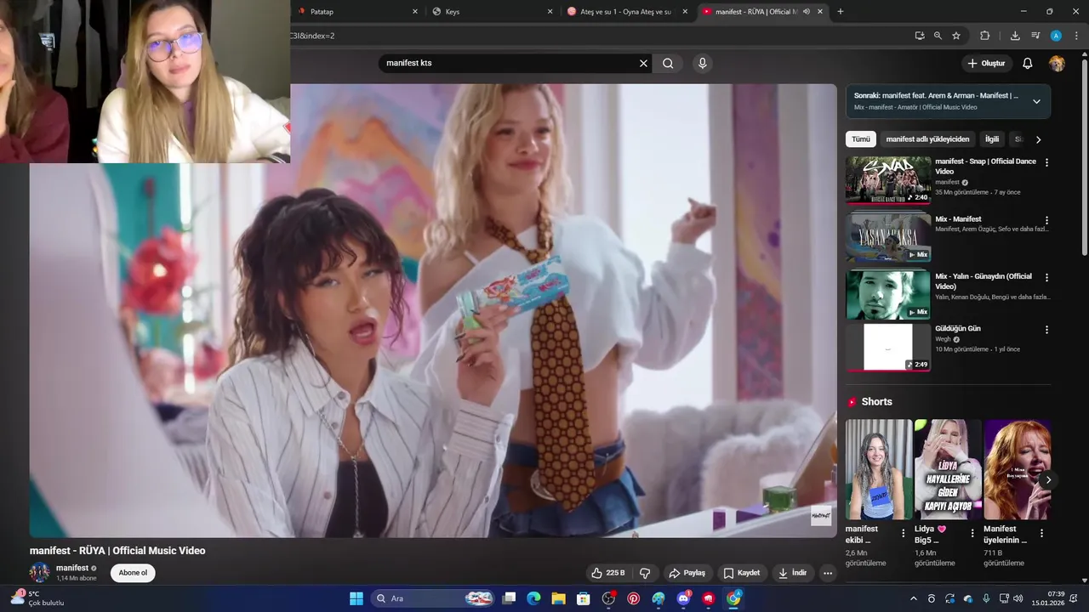Click the search magnifier button
The height and width of the screenshot is (612, 1089).
668,63
